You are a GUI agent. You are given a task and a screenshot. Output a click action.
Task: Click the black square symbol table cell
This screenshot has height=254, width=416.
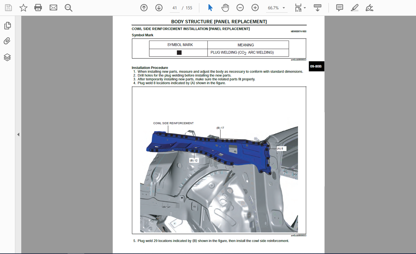[x=178, y=53]
